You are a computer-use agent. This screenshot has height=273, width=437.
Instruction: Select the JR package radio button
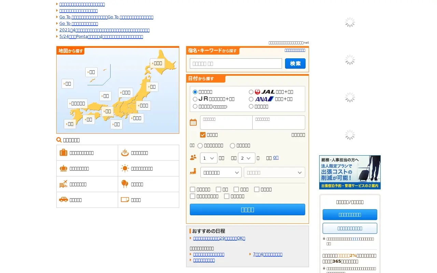(195, 99)
